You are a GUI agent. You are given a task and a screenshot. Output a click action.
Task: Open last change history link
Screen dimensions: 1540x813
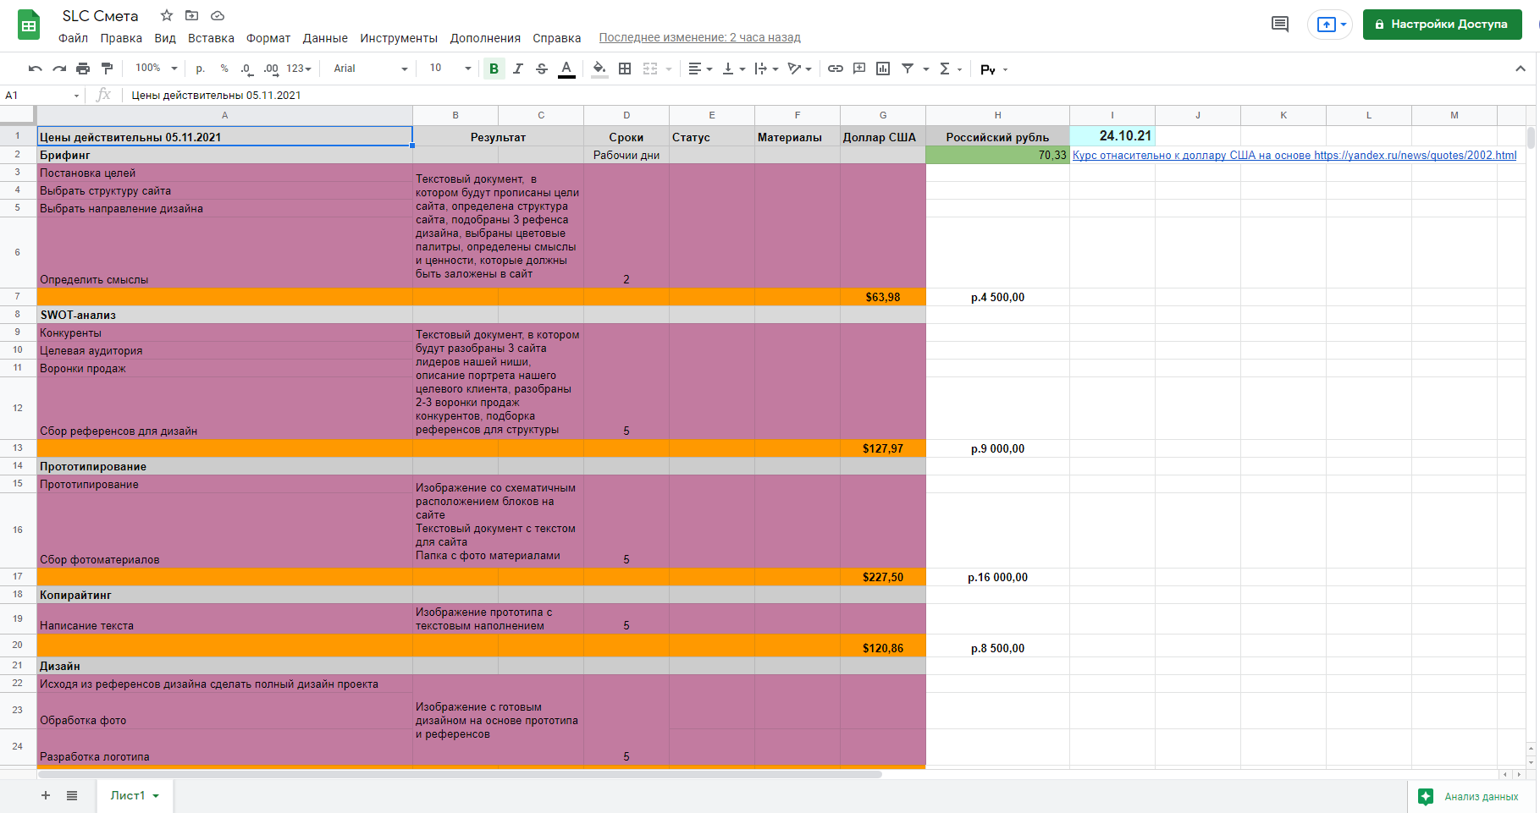point(699,38)
